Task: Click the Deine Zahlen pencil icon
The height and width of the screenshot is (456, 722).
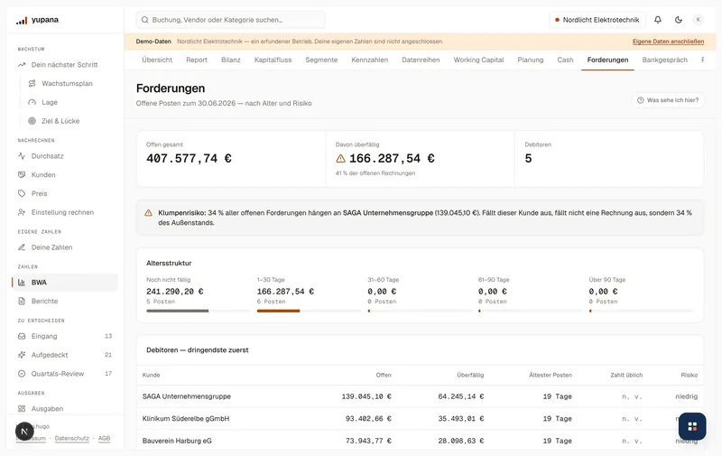Action: pyautogui.click(x=22, y=247)
